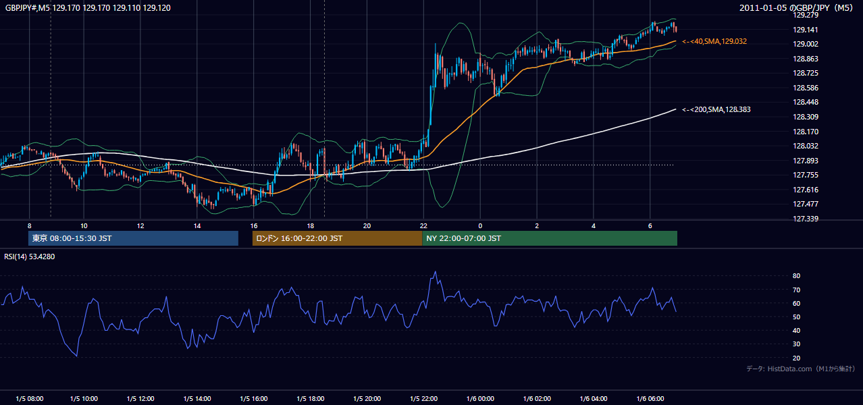Click the 1/5 12:00 time label
The width and height of the screenshot is (863, 405).
point(140,399)
